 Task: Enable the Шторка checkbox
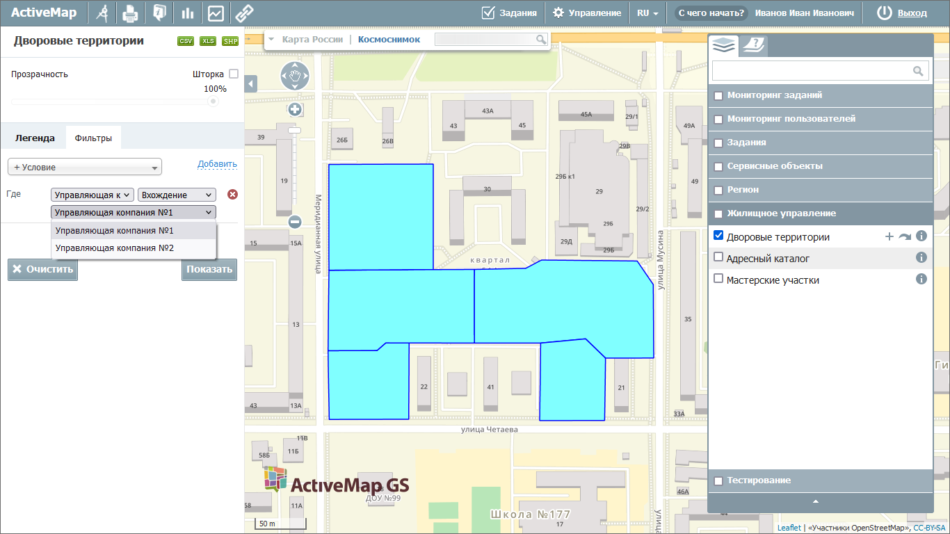(234, 74)
